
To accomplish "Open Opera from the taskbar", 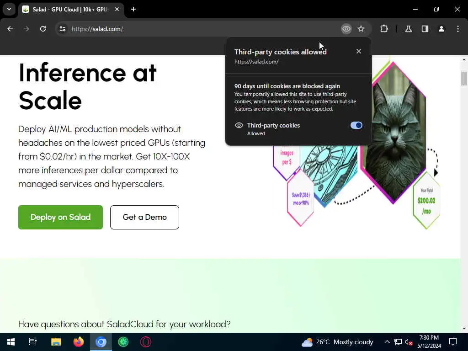I will 146,342.
